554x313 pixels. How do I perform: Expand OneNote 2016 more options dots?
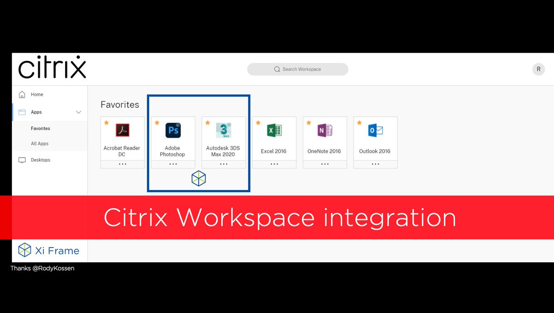click(325, 164)
